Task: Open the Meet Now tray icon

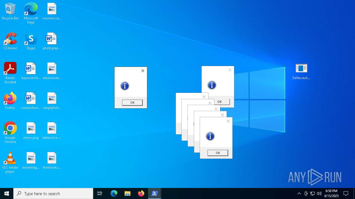Action: (306, 193)
